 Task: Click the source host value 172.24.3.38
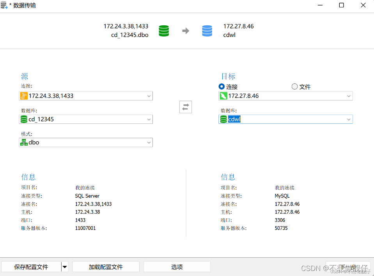click(87, 212)
